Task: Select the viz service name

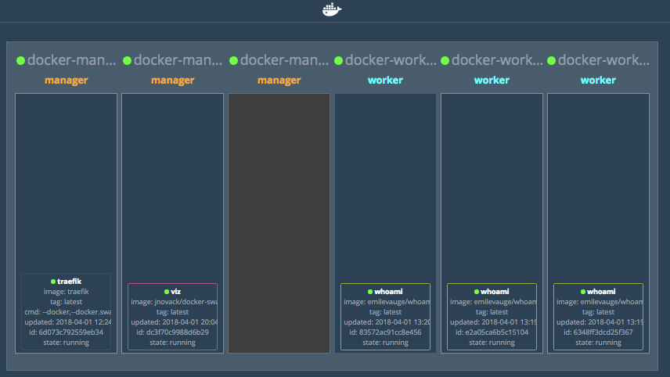Action: pos(175,292)
